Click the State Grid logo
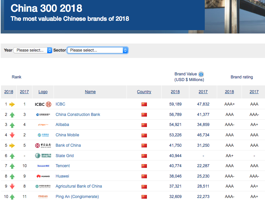Screen dimensions: 265x201 43,155
